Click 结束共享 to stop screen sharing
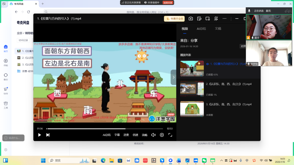The width and height of the screenshot is (294, 165). [168, 3]
